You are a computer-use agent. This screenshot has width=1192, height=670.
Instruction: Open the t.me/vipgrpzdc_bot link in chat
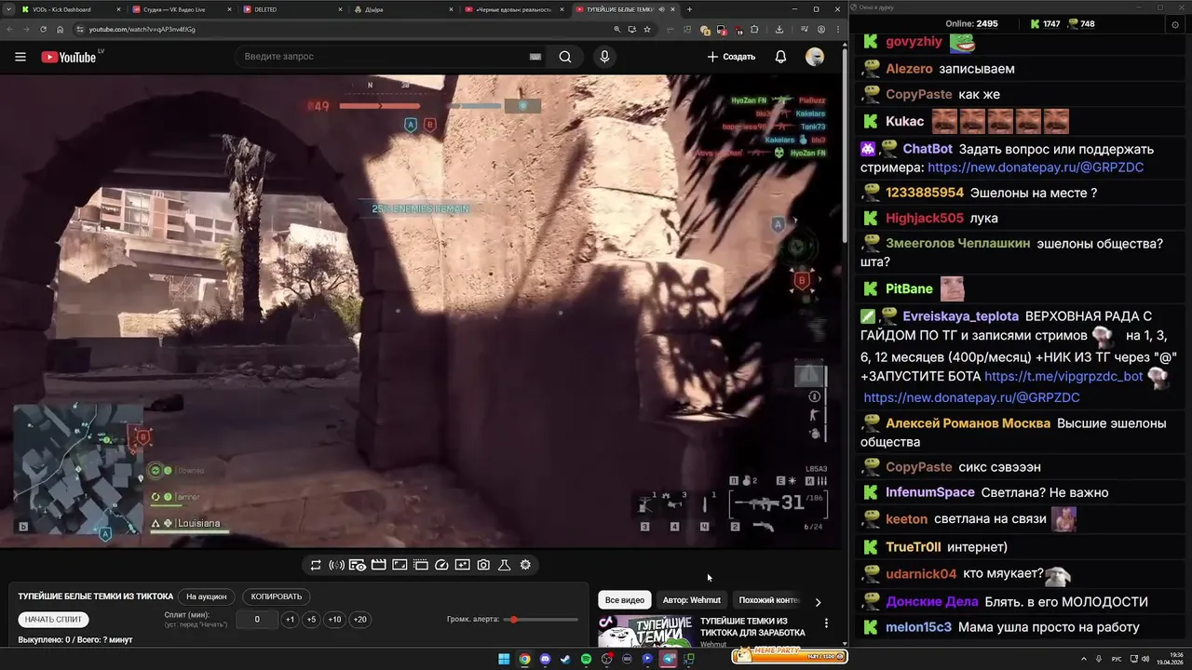point(1063,377)
